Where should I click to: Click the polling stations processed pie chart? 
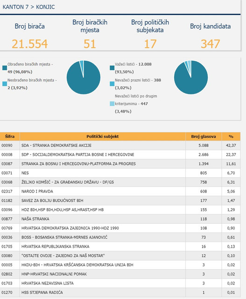click(84, 77)
